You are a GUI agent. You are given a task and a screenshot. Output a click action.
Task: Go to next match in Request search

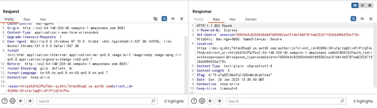(30, 101)
